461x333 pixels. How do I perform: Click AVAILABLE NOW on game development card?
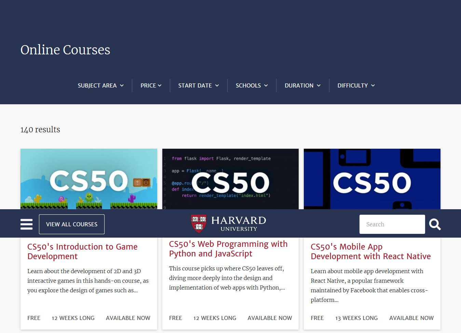pos(128,318)
